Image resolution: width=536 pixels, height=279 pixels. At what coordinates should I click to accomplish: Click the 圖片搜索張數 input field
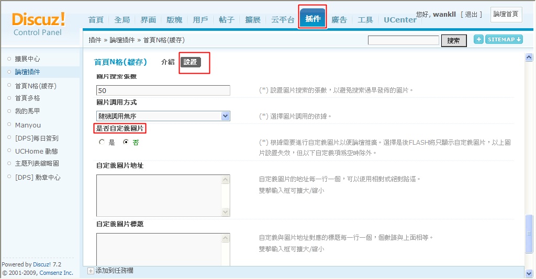pos(163,90)
